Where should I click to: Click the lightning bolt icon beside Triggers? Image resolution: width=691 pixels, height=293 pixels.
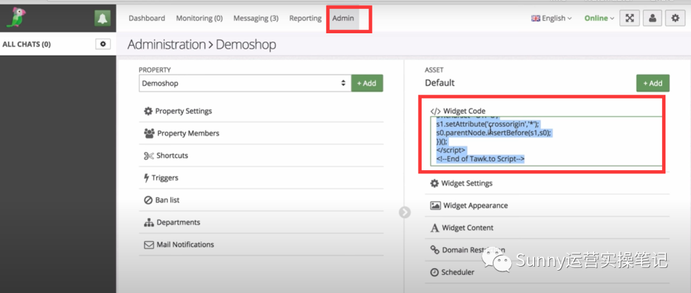pos(147,178)
